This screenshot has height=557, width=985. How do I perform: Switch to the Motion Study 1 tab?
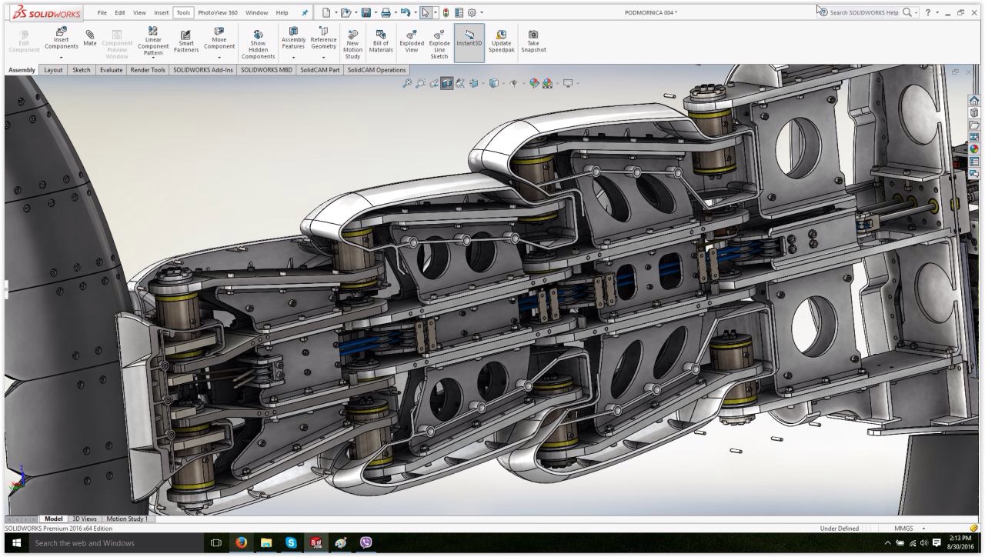[127, 519]
